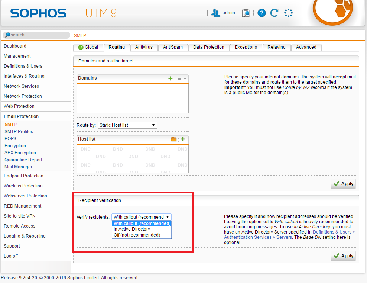The image size is (367, 283).
Task: Select the In Active Directory option
Action: (142, 229)
